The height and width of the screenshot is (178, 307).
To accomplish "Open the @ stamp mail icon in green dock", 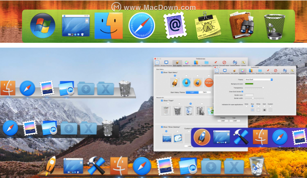I will (x=175, y=26).
